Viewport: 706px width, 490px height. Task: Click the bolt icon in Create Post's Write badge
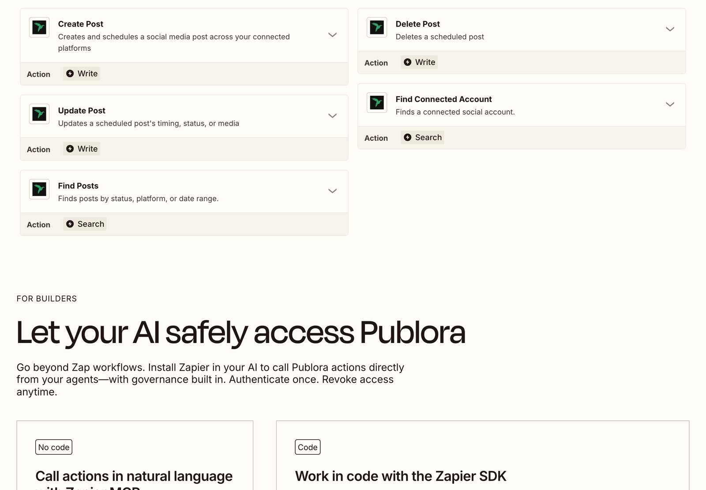point(70,74)
